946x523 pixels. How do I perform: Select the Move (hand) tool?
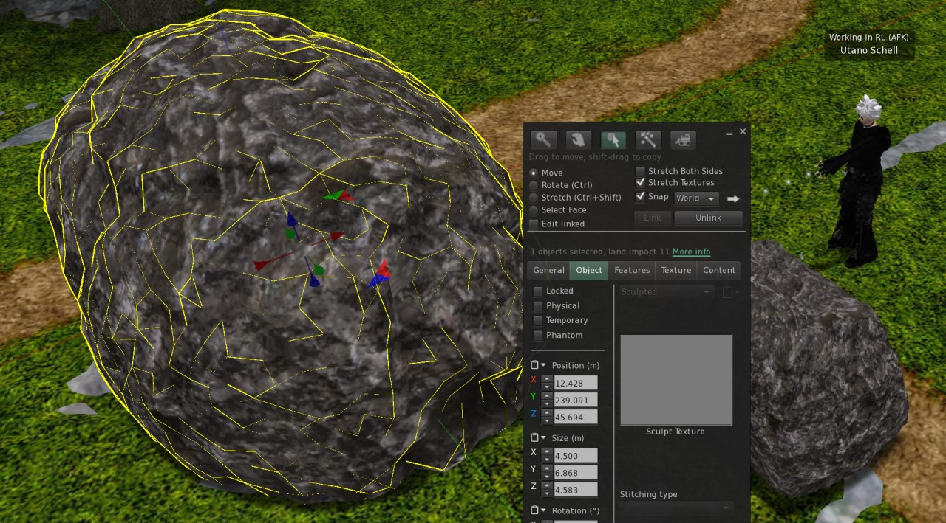coord(578,139)
